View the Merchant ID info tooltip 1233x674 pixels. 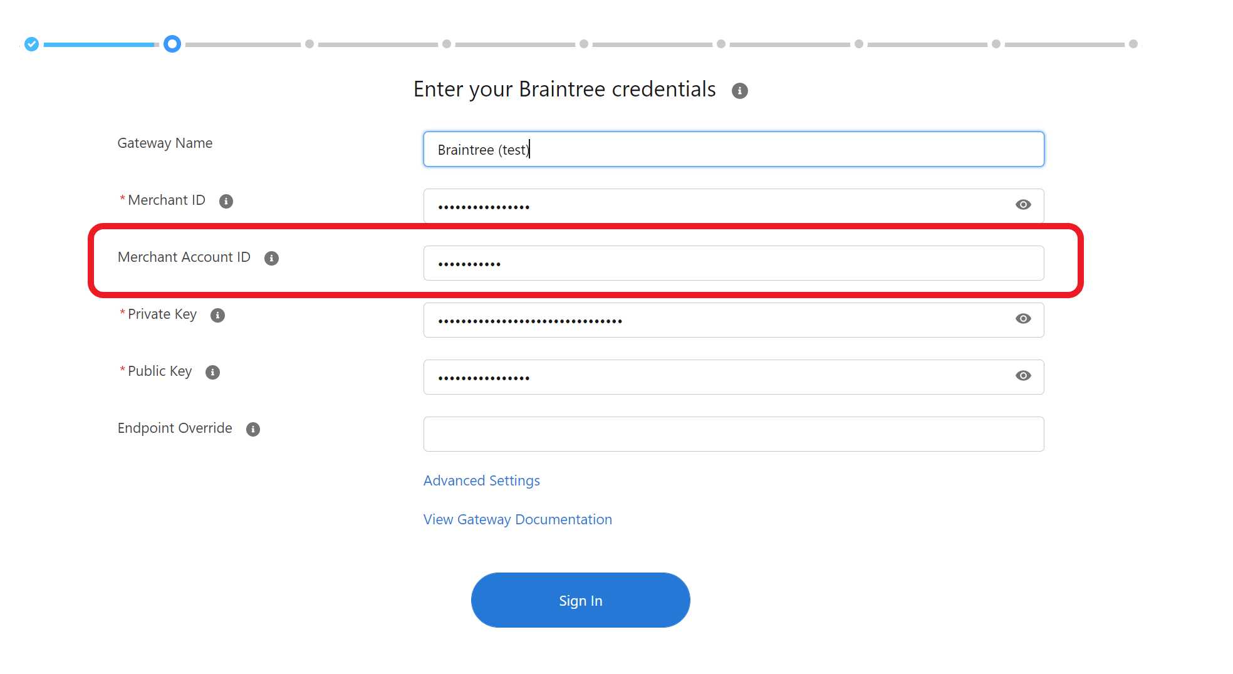point(227,201)
